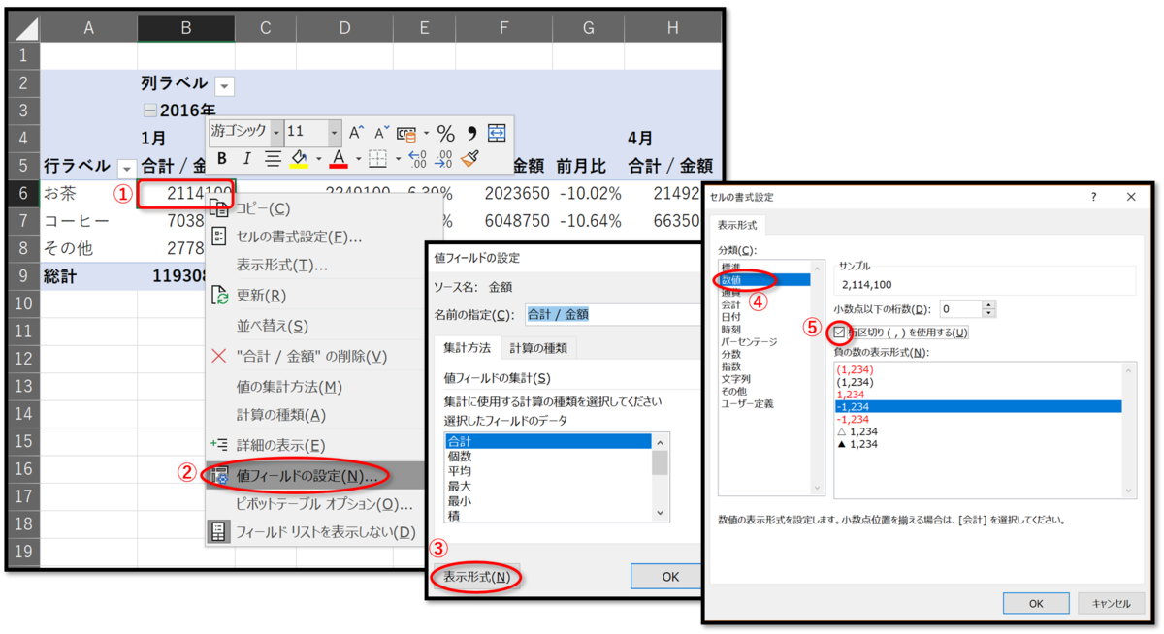1164x634 pixels.
Task: Decrease font size in mini toolbar
Action: (381, 133)
